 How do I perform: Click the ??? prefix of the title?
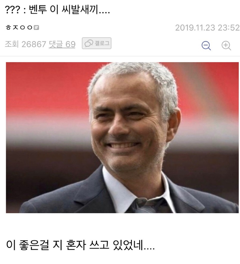(x=12, y=10)
